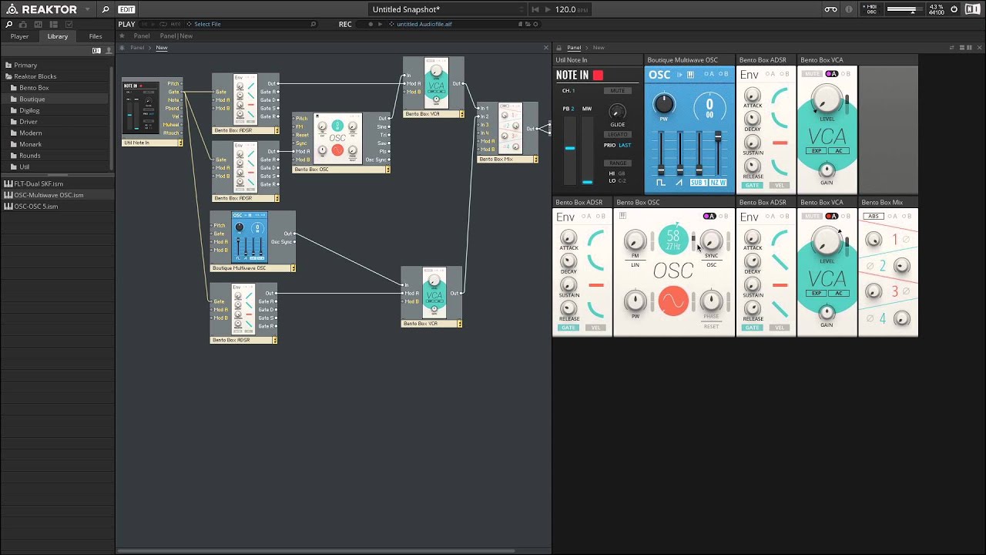The image size is (986, 555).
Task: Open the Bento Box folder
Action: [34, 88]
